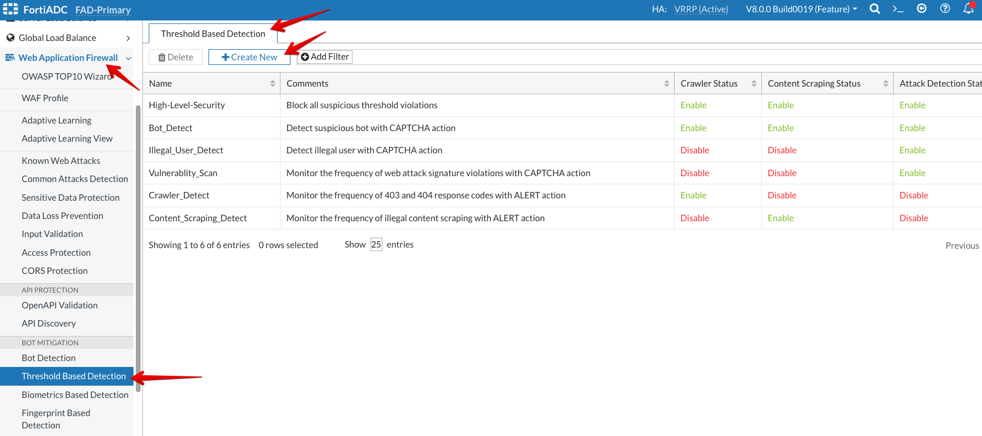Open the help question mark icon

click(x=945, y=9)
